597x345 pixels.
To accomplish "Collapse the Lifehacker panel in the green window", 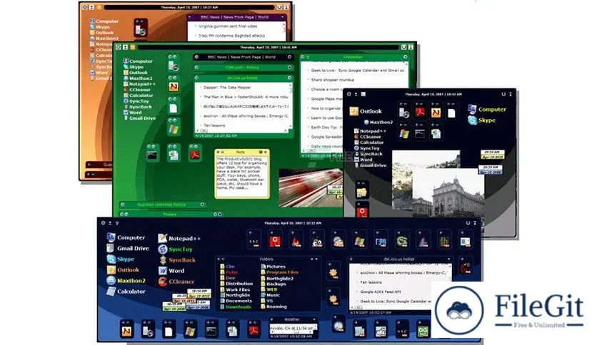I will point(405,57).
